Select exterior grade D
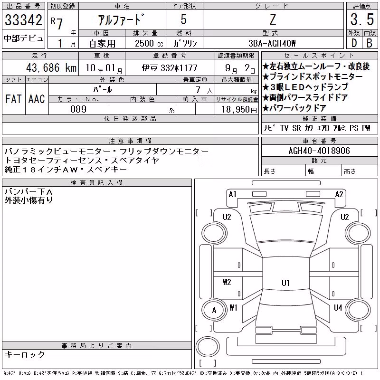 pyautogui.click(x=354, y=43)
